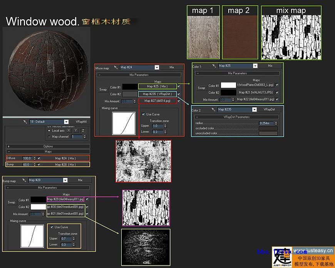
Task: Expand the Options rollout
Action: [48, 146]
